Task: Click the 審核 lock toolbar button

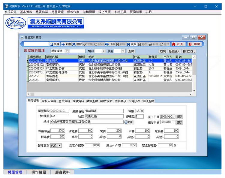Action: [x=142, y=44]
